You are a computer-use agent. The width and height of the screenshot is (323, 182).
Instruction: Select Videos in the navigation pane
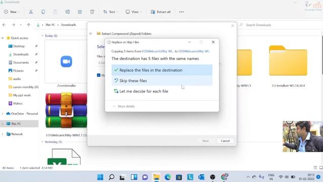[18, 103]
